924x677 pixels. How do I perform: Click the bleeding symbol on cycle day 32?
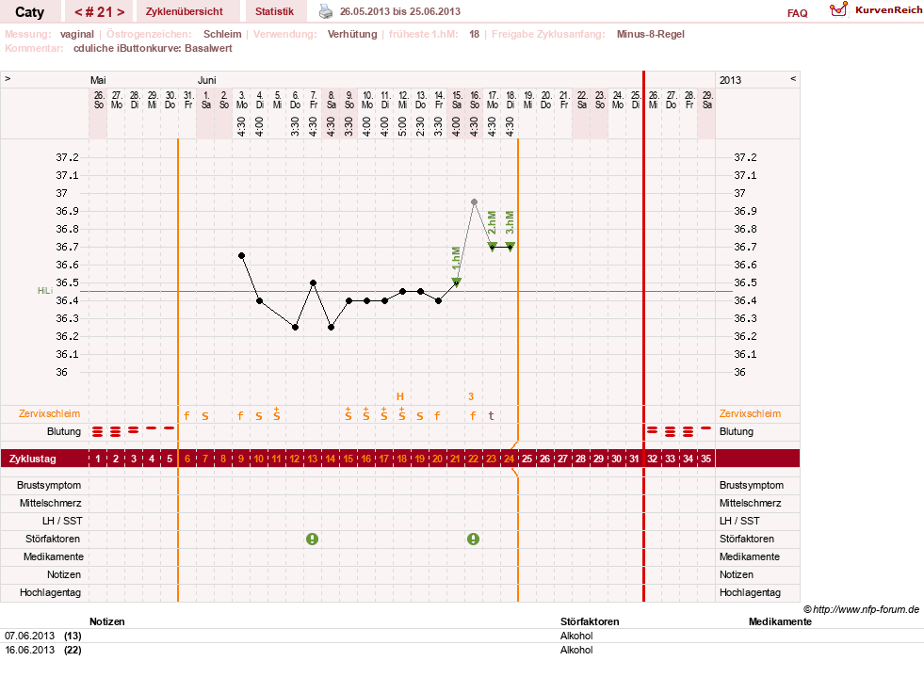pos(653,430)
